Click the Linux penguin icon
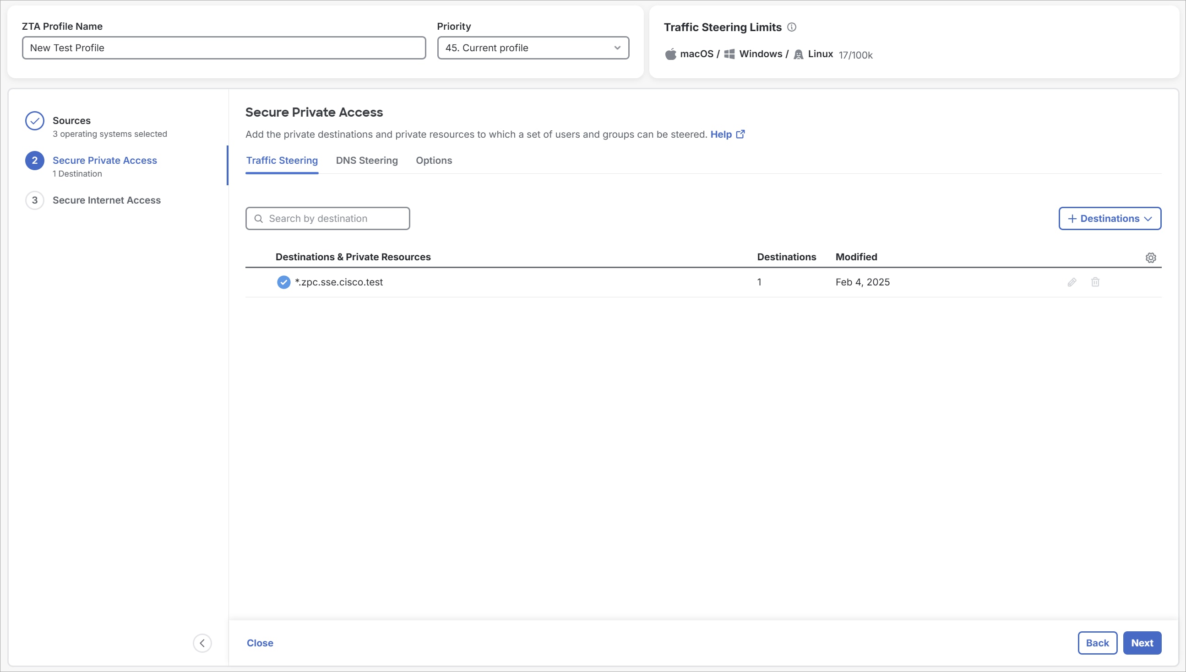The image size is (1186, 672). tap(798, 54)
